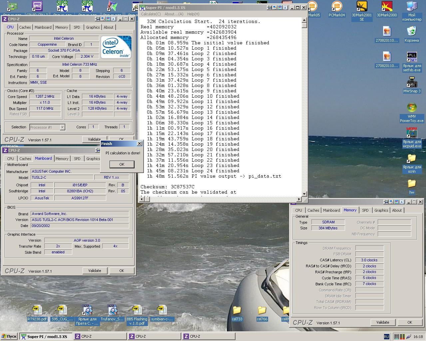Click the tray monitor icon beside the clock
The image size is (426, 341).
(x=396, y=337)
